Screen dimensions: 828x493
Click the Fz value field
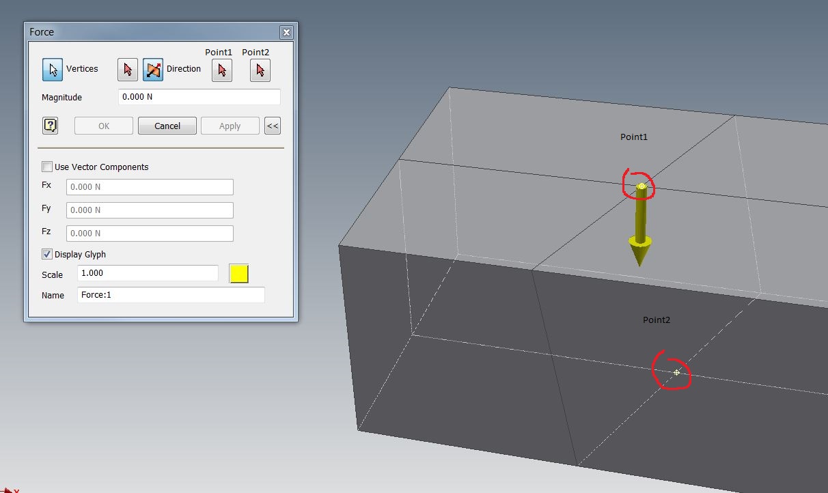click(150, 234)
